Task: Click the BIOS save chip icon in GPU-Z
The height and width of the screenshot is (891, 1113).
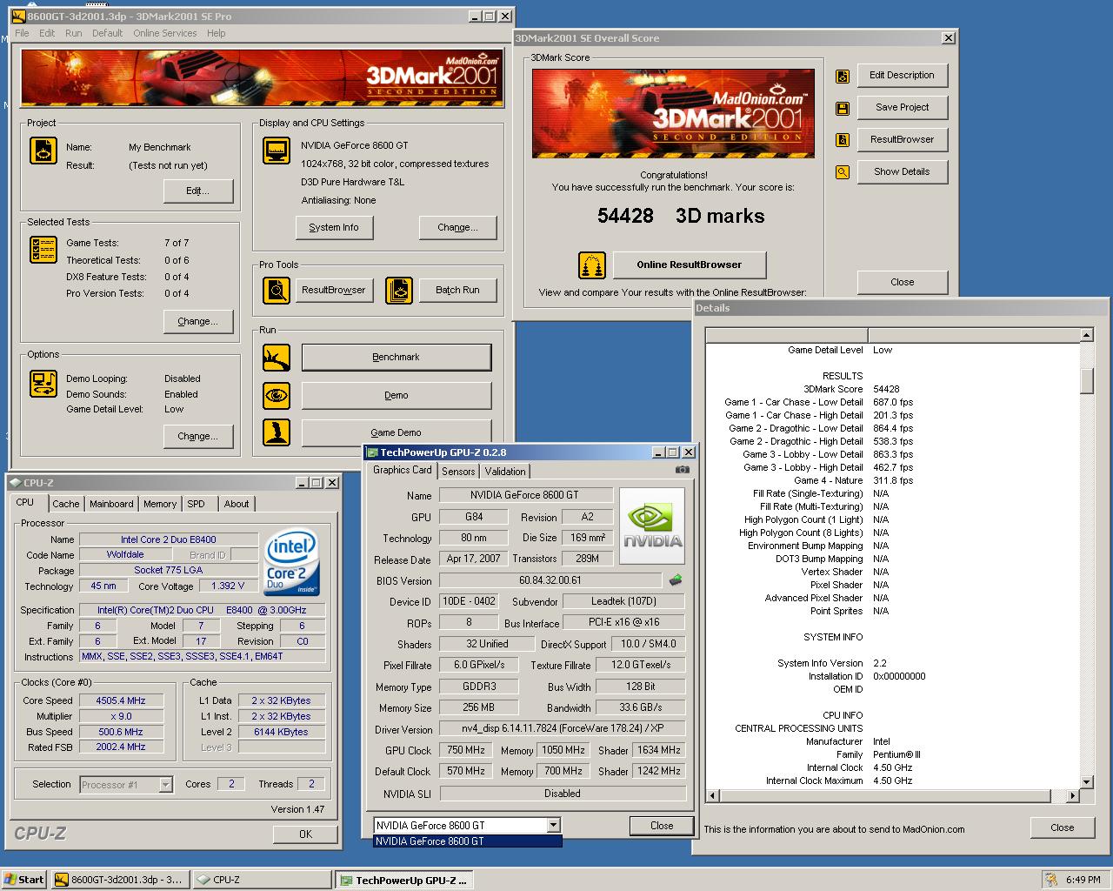Action: [x=675, y=579]
